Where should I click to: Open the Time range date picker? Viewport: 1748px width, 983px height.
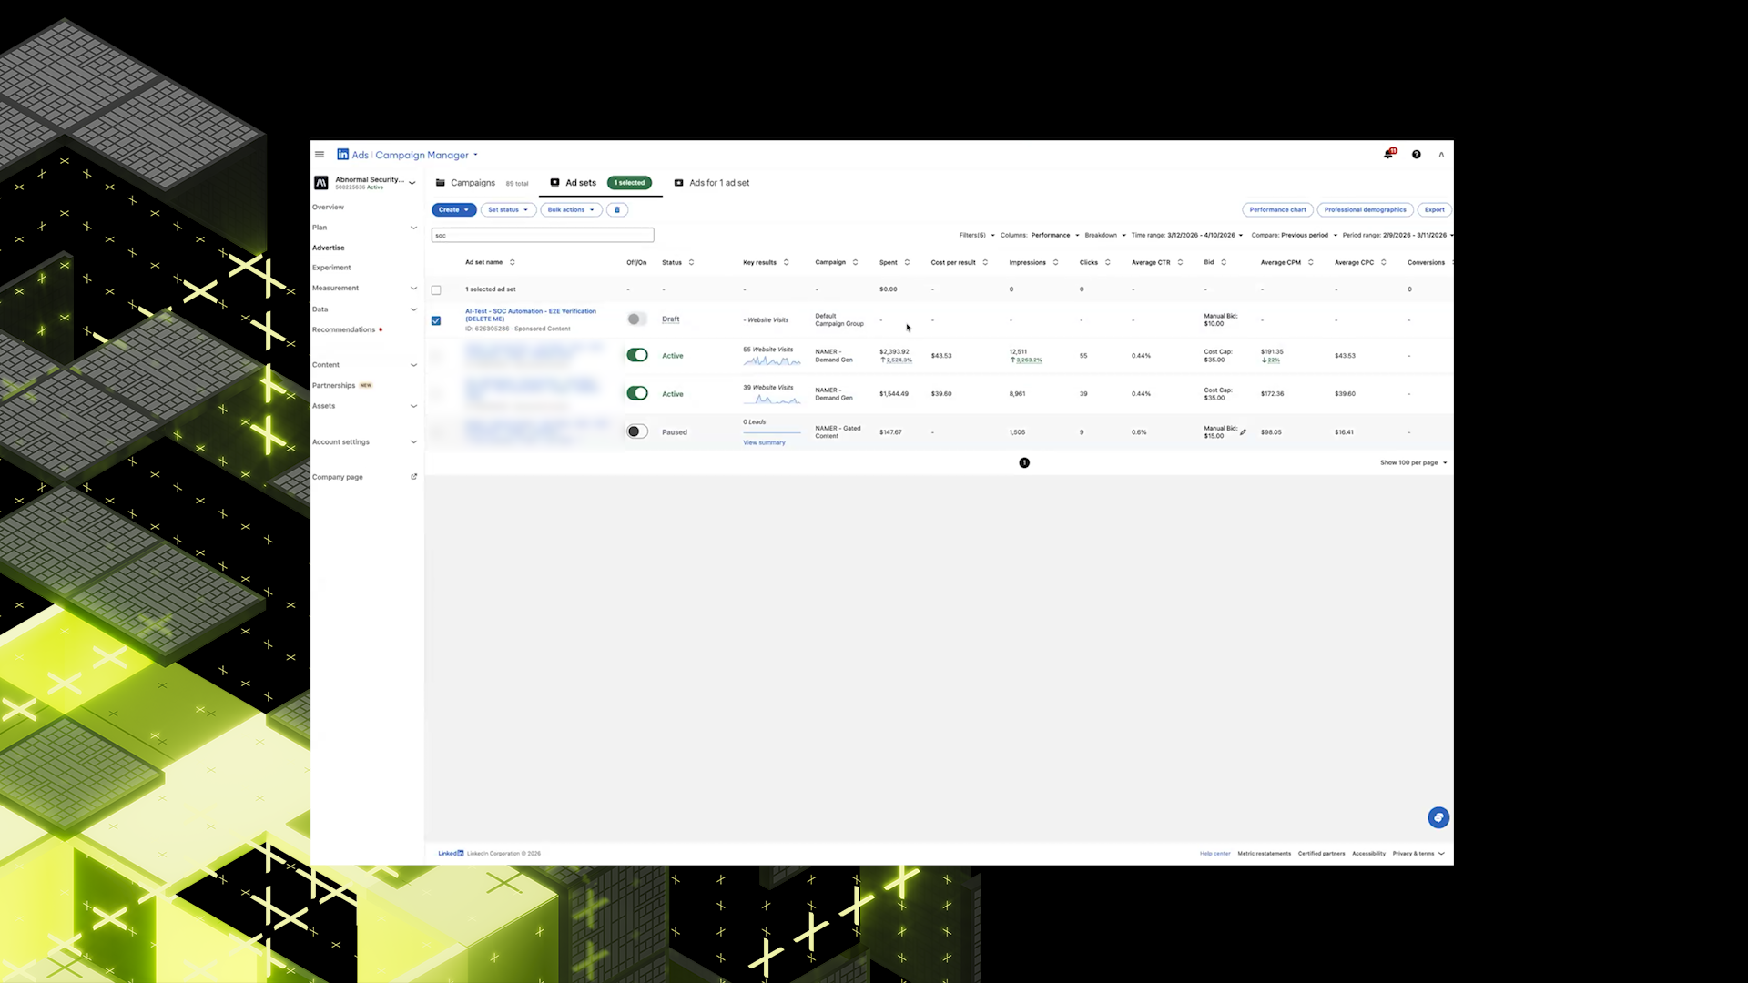click(1187, 236)
